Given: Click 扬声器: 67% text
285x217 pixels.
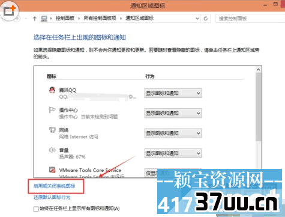Looking at the screenshot, I should click(72, 157).
